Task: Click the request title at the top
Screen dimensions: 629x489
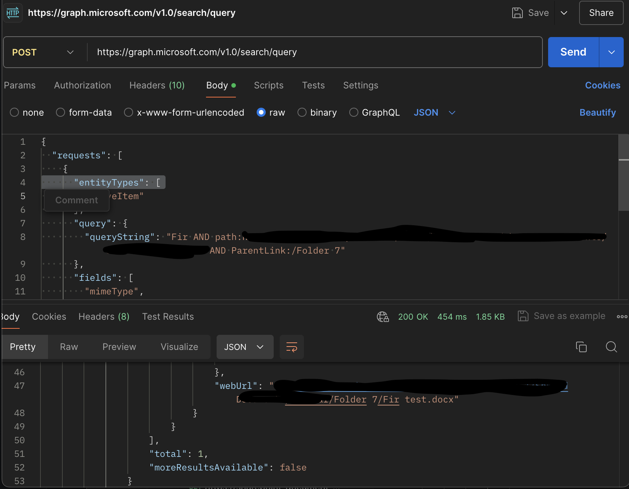Action: coord(132,13)
